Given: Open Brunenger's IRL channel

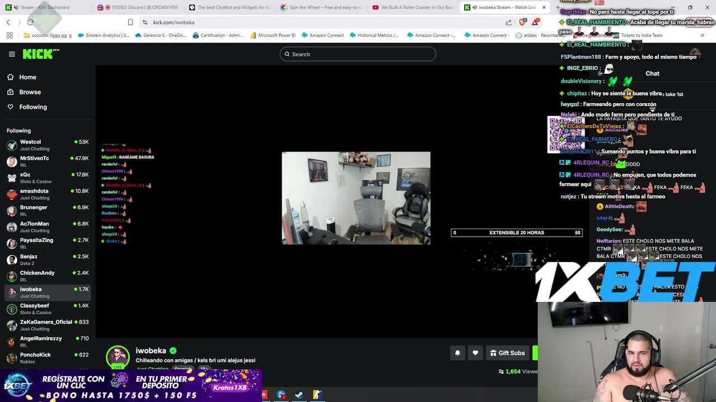Looking at the screenshot, I should (48, 210).
